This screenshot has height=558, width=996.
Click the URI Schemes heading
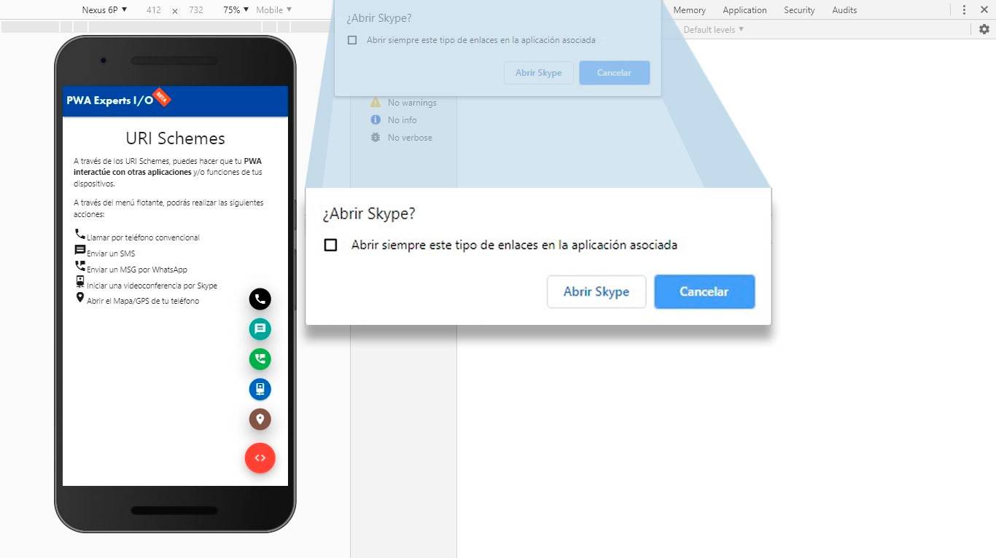coord(175,138)
